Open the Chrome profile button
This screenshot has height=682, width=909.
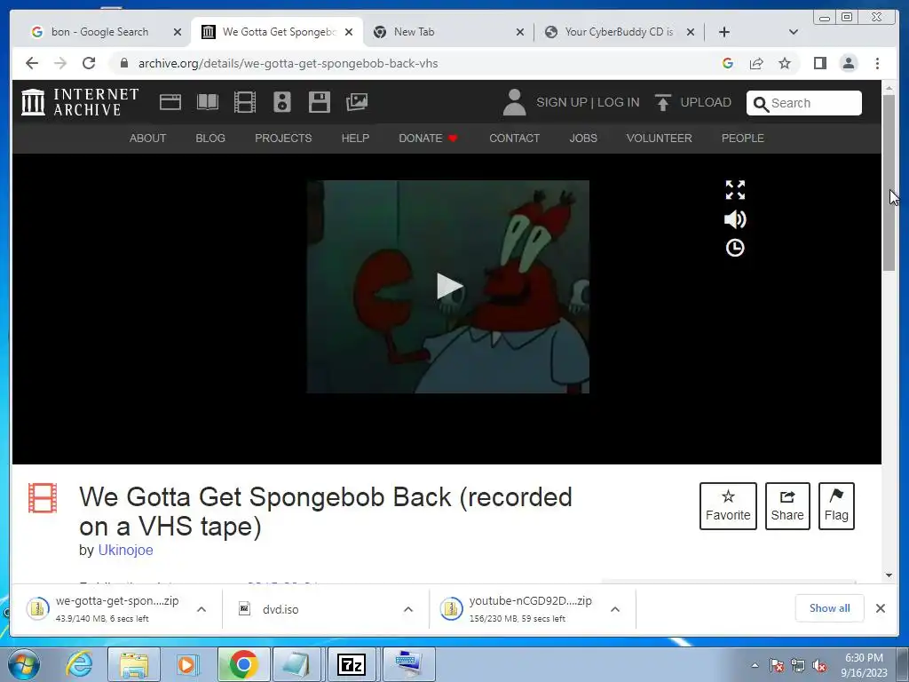click(x=849, y=63)
